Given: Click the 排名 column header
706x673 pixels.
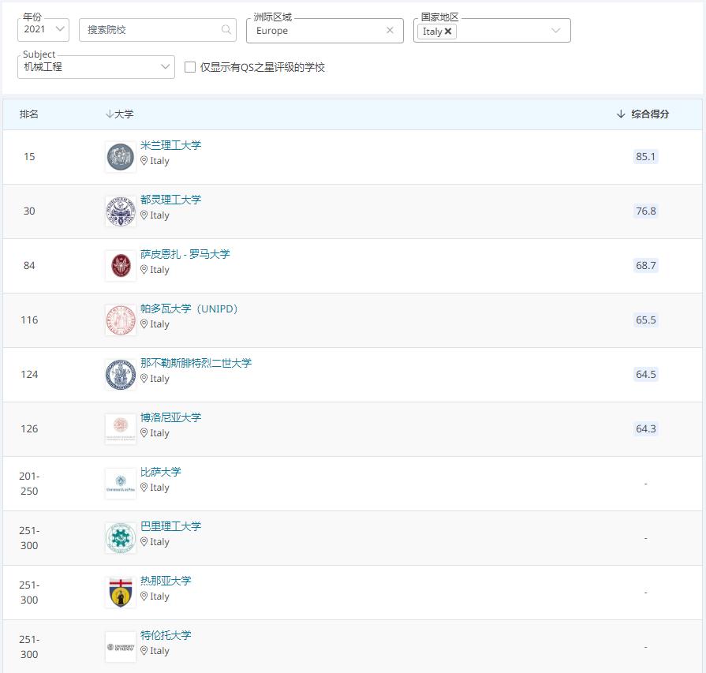Looking at the screenshot, I should pos(29,114).
